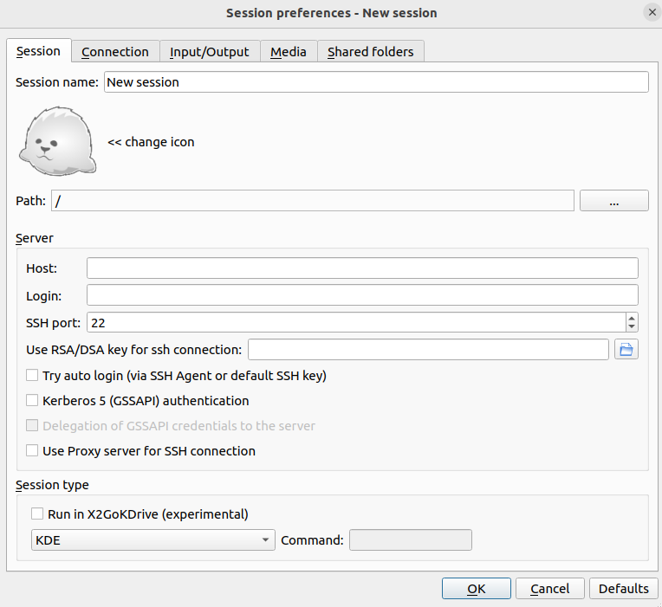Click the path browse "..." button

(x=613, y=201)
